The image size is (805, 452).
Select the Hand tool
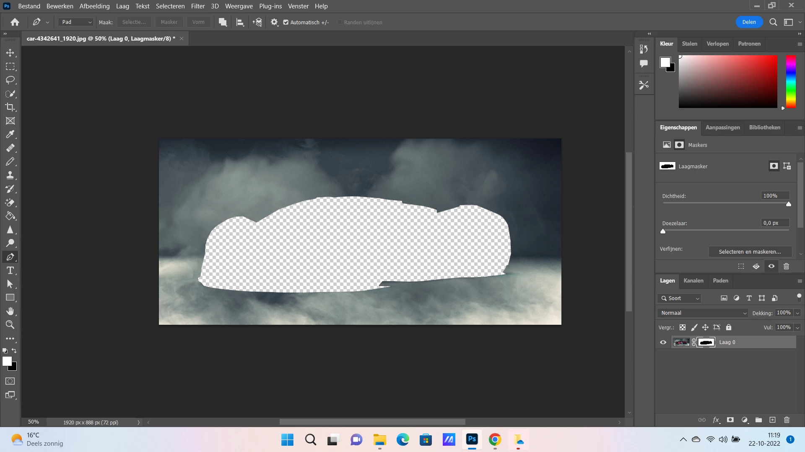(x=10, y=311)
